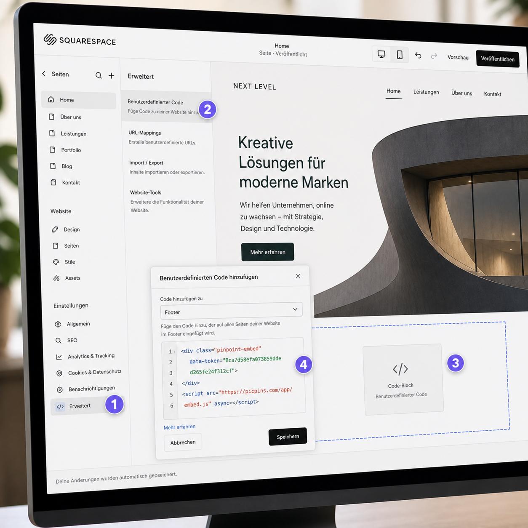Viewport: 528px width, 528px height.
Task: Click the Kreative Lösungen für moderne Marken headline
Action: pos(293,163)
